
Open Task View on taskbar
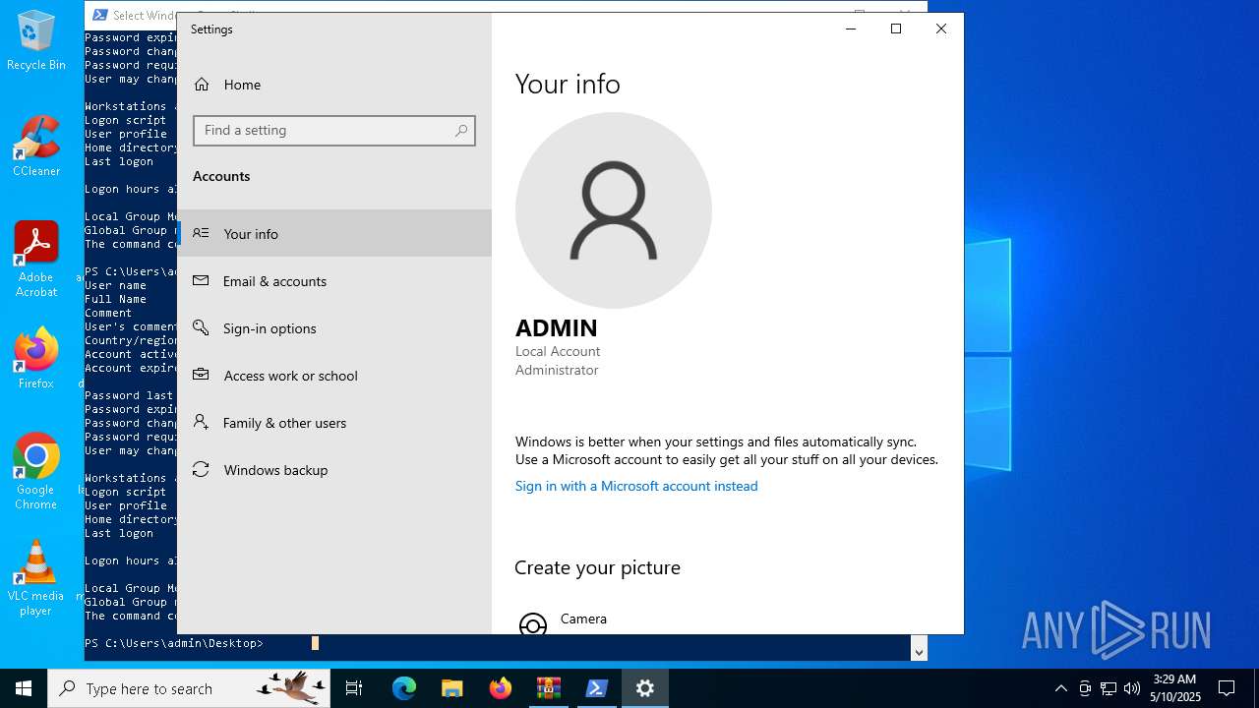354,688
